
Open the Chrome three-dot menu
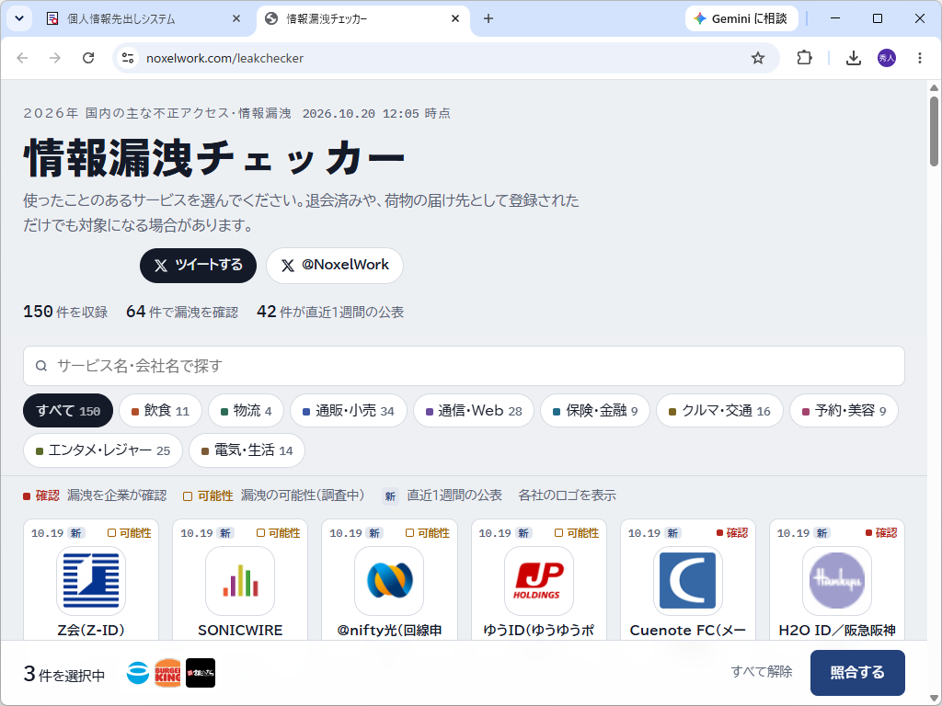click(x=920, y=58)
